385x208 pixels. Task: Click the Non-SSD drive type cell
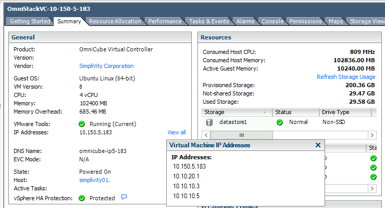333,122
